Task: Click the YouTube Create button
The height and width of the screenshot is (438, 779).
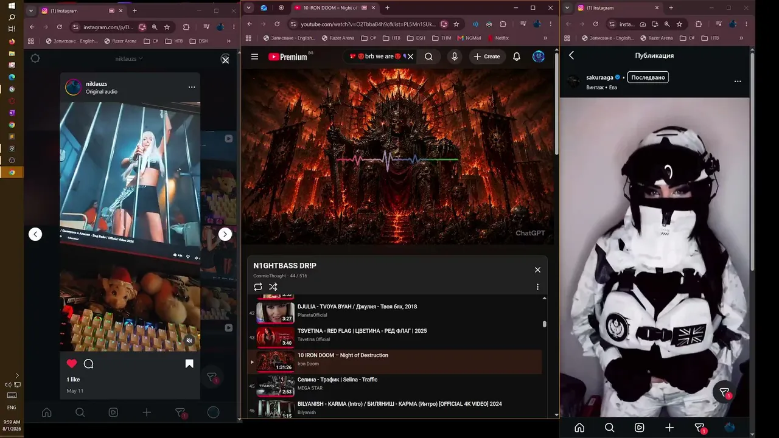Action: [x=487, y=57]
